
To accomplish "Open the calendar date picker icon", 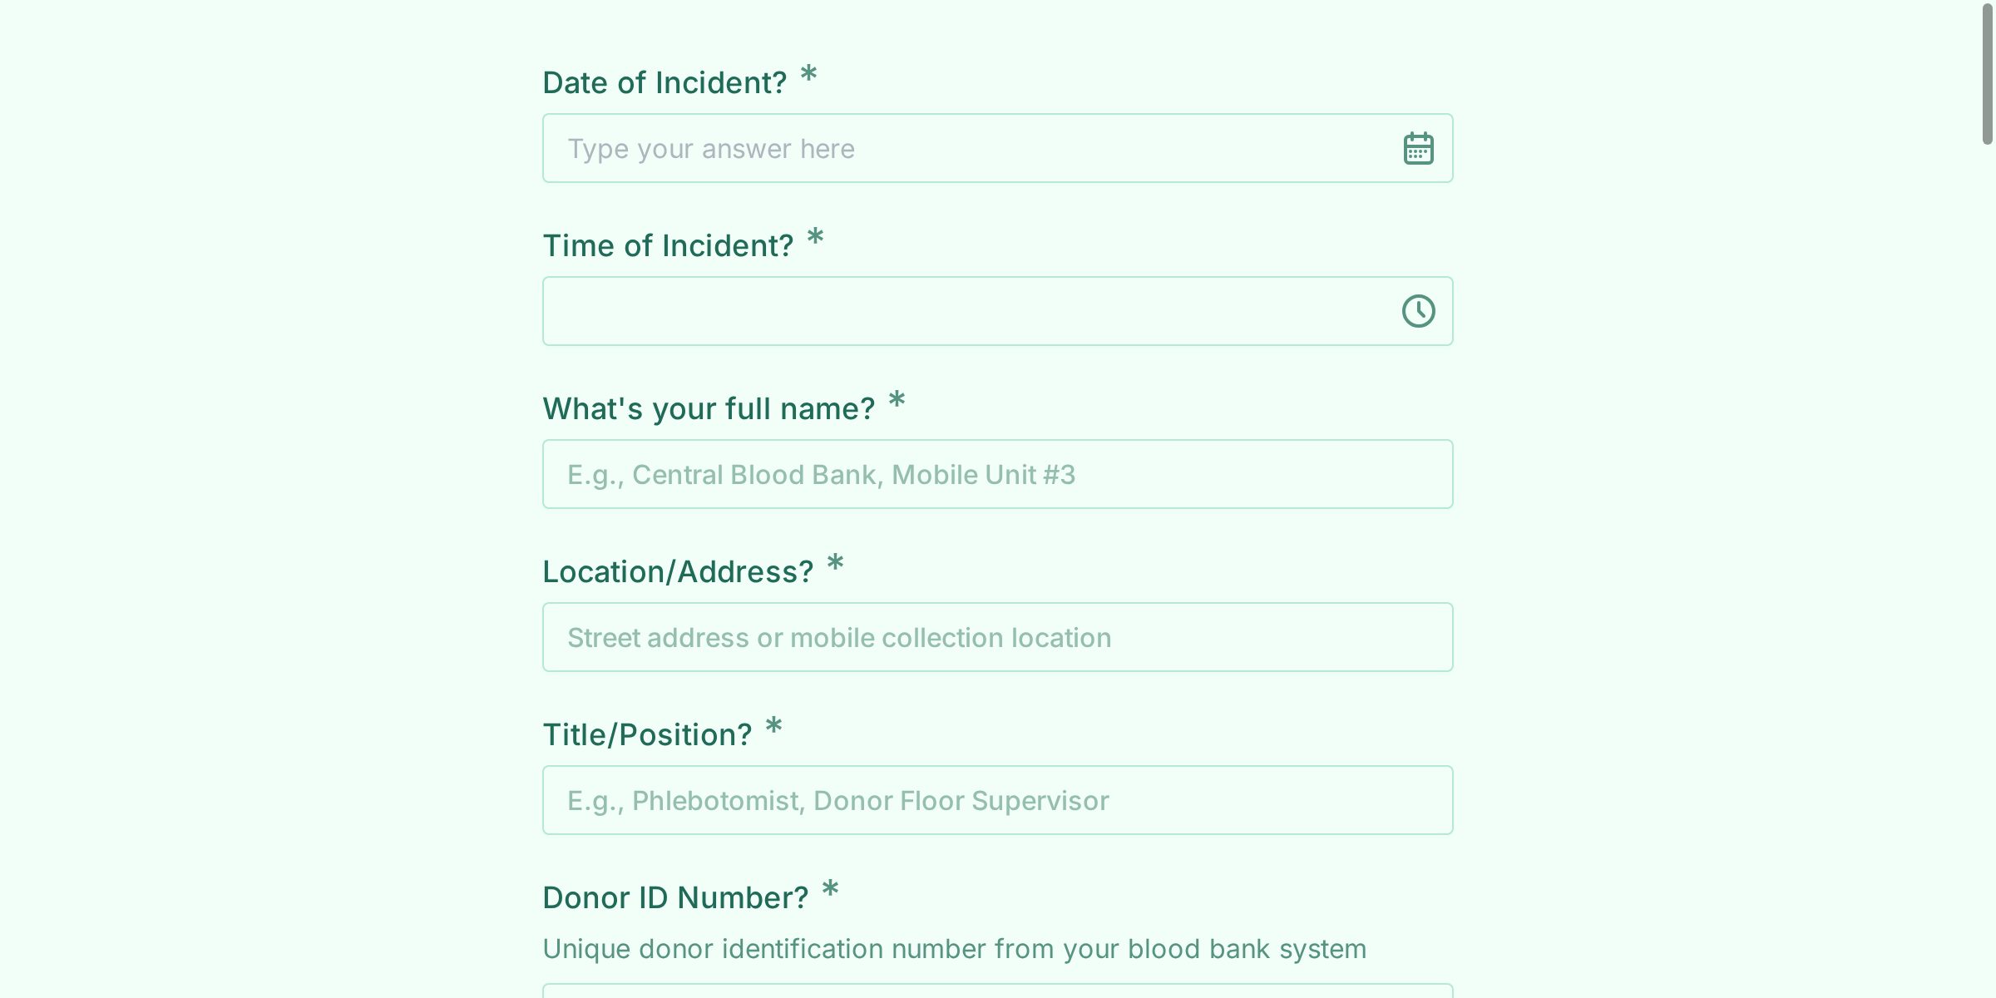I will (1418, 149).
